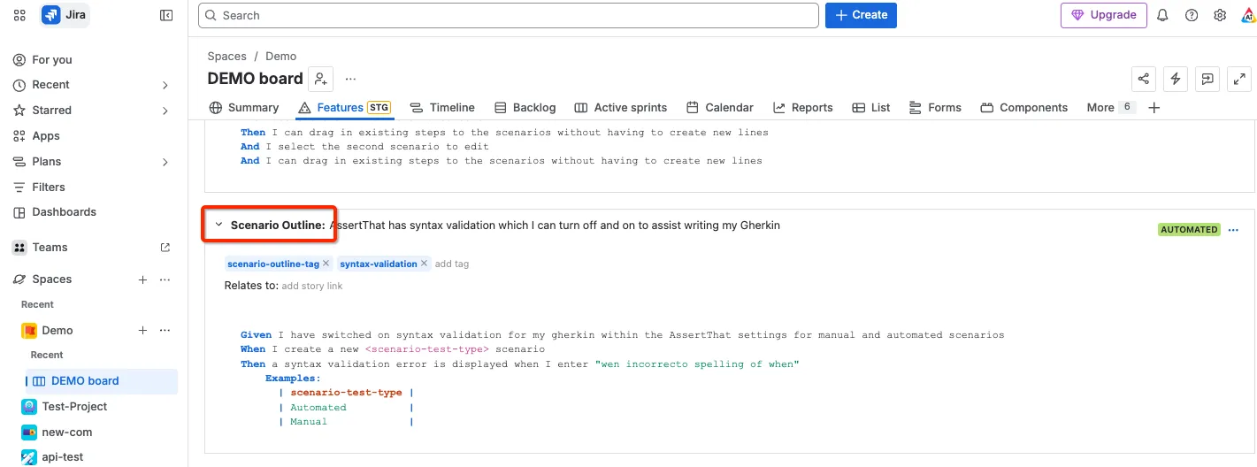The image size is (1257, 467).
Task: Open Teams in the sidebar
Action: (x=50, y=248)
